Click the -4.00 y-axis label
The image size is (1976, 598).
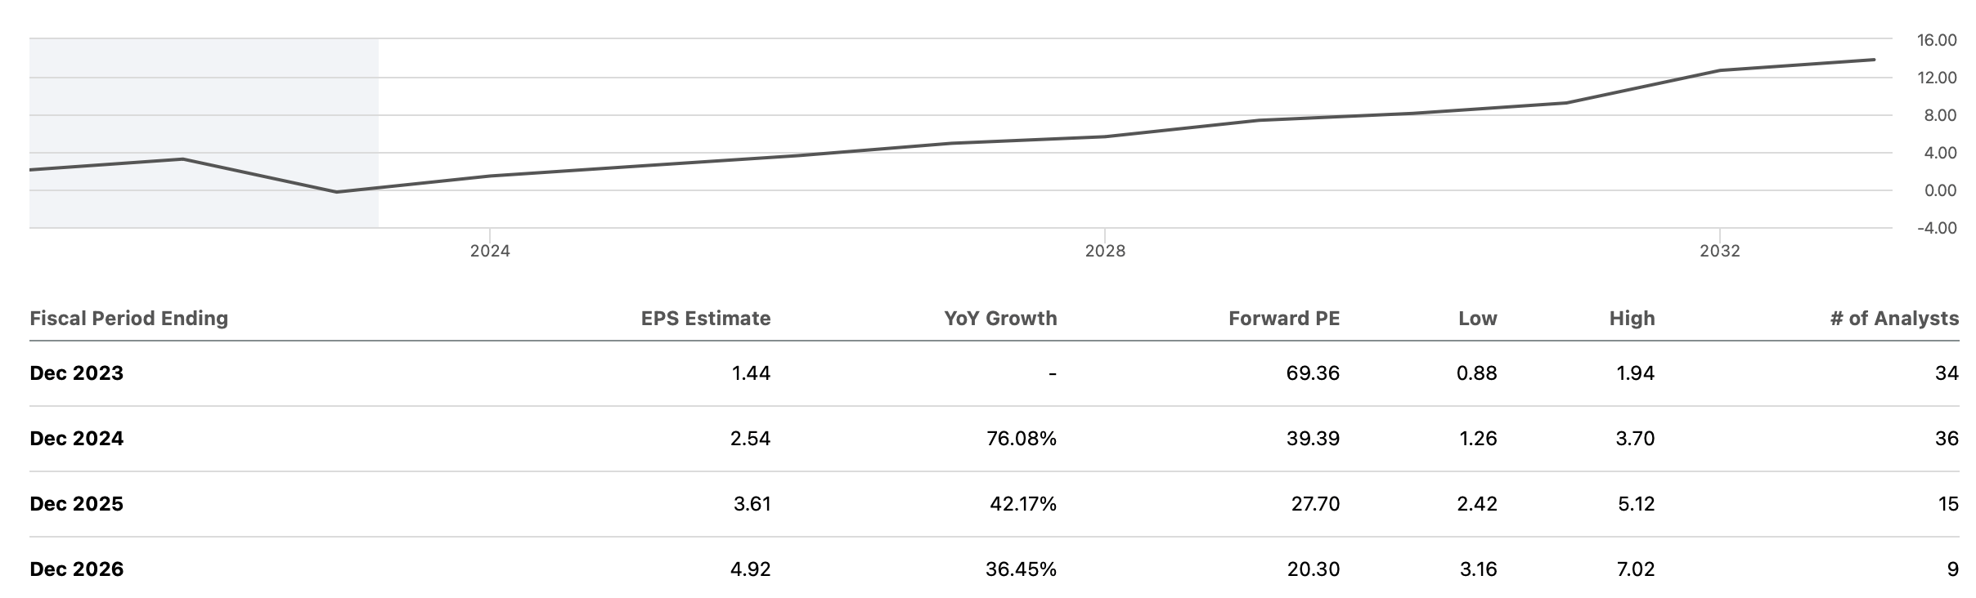1936,228
